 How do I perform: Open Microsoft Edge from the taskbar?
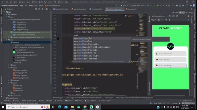pyautogui.click(x=60, y=107)
